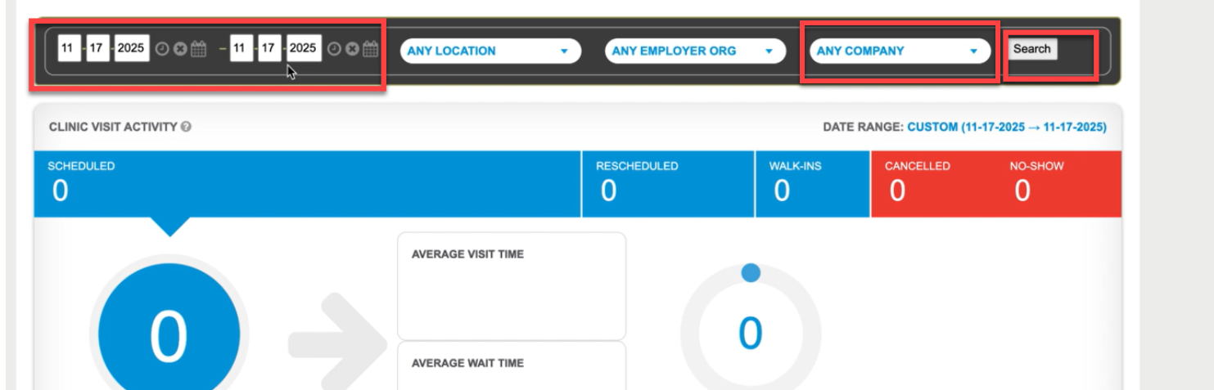Click the Clinic Visit Activity help icon
1214x390 pixels.
pyautogui.click(x=187, y=127)
